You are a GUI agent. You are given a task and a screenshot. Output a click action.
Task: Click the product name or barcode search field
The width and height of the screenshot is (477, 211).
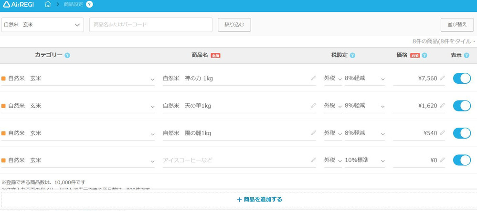pos(150,25)
